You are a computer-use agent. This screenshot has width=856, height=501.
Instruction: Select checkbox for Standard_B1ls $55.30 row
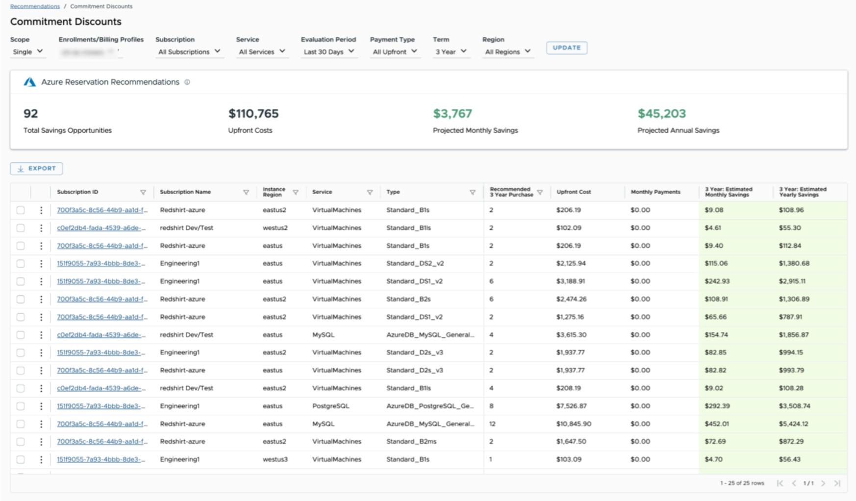[x=21, y=228]
